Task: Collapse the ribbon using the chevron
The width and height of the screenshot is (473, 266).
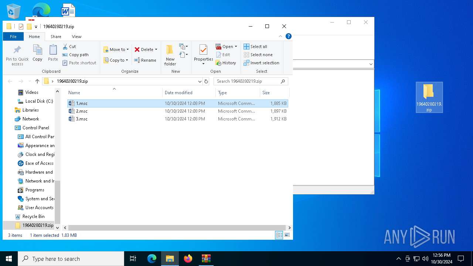Action: point(280,36)
